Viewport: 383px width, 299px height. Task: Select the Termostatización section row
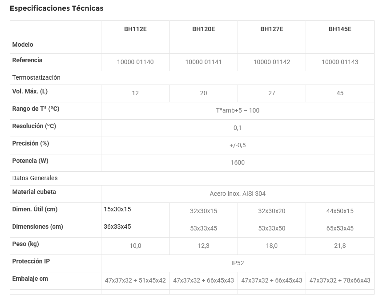click(x=36, y=78)
